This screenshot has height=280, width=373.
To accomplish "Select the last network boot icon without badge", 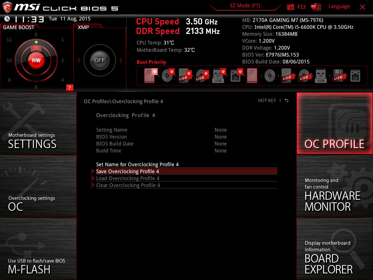I will point(356,76).
